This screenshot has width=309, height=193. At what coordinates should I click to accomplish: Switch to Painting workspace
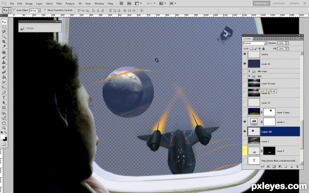point(279,4)
